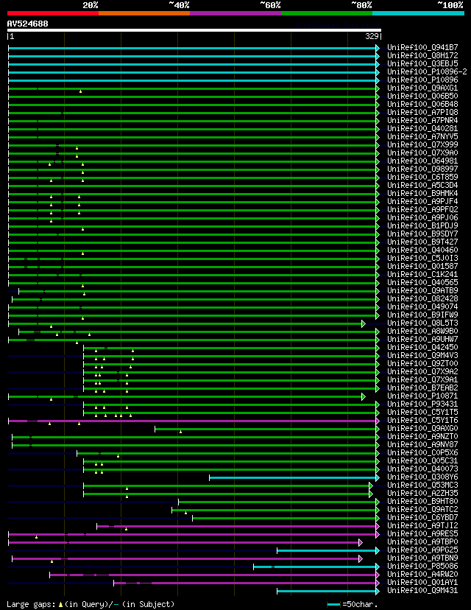Select UniRef100_B9HT80 label

coord(422,501)
